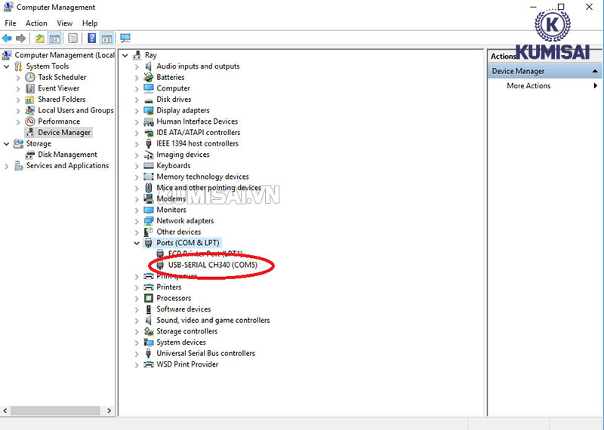Screen dimensions: 604x430
Task: Expand the Network adapters category
Action: point(137,221)
